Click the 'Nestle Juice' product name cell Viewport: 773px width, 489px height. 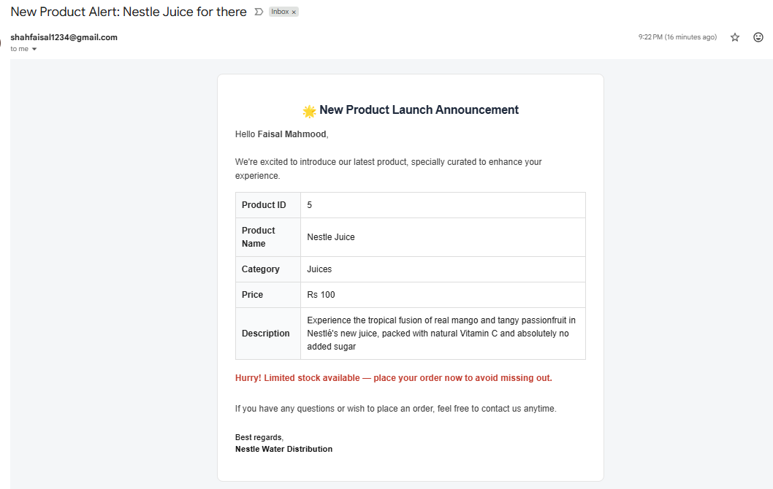coord(330,236)
